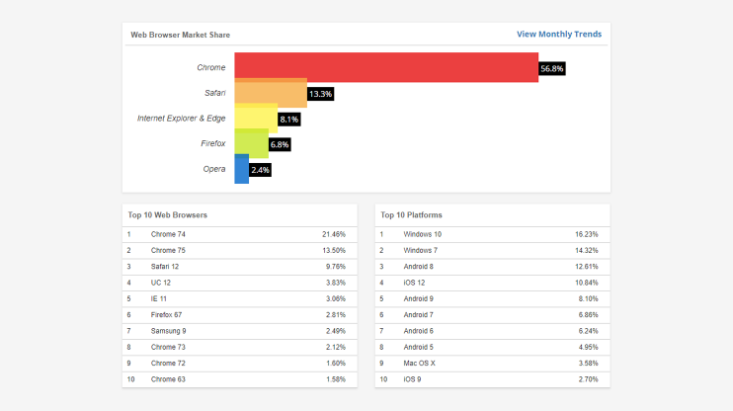Click the orange Safari bar
Screen dimensions: 733x411
click(x=271, y=93)
